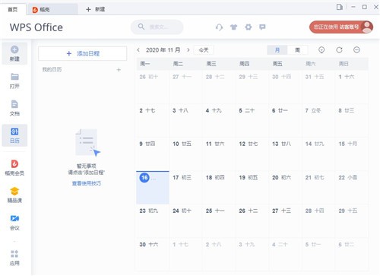Click the feedback message icon in header
This screenshot has height=276, width=380.
point(262,27)
